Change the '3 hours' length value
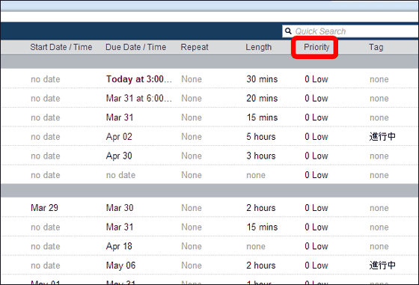 tap(261, 156)
